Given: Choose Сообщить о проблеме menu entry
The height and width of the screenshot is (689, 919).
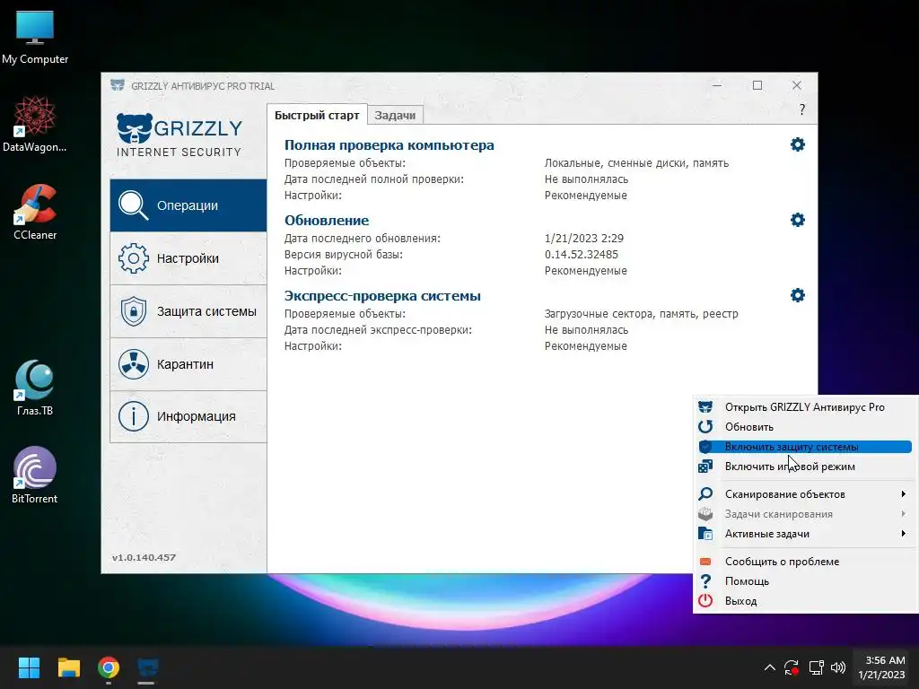Looking at the screenshot, I should 805,562.
